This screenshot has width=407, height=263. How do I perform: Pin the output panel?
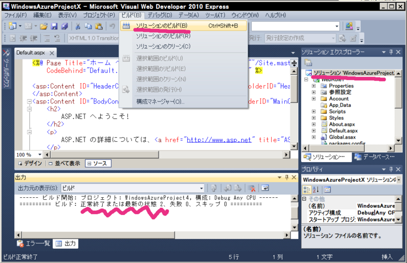click(286, 177)
